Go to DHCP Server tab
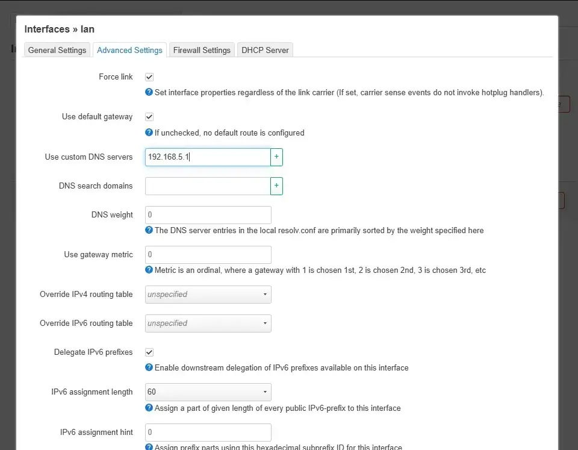 click(x=265, y=50)
